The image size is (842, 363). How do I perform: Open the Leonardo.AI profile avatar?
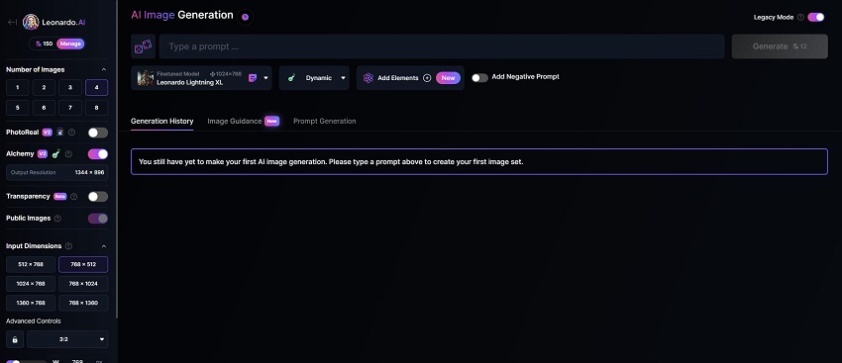(31, 22)
